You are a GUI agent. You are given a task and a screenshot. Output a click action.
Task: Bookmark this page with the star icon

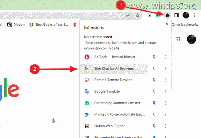click(137, 15)
